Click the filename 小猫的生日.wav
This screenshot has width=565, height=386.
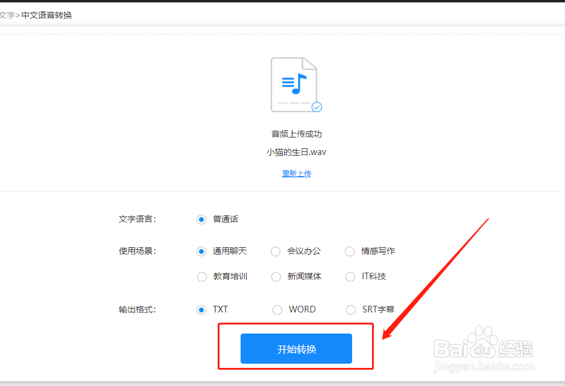(296, 152)
